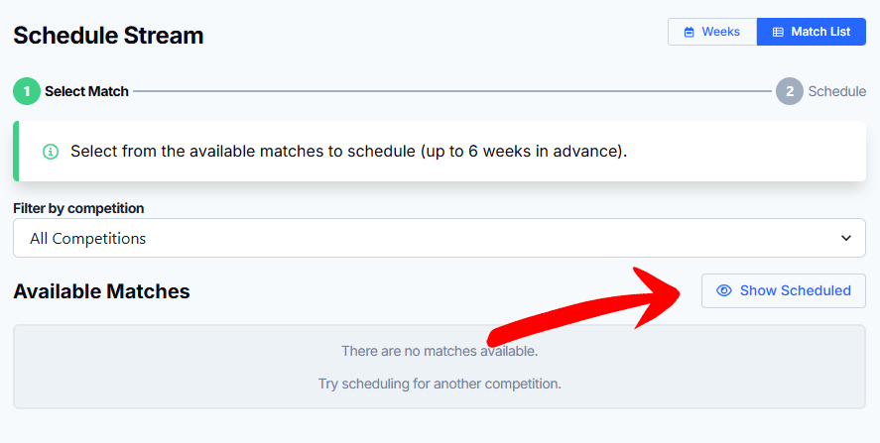This screenshot has height=443, width=880.
Task: Switch to the Weeks view
Action: [x=711, y=32]
